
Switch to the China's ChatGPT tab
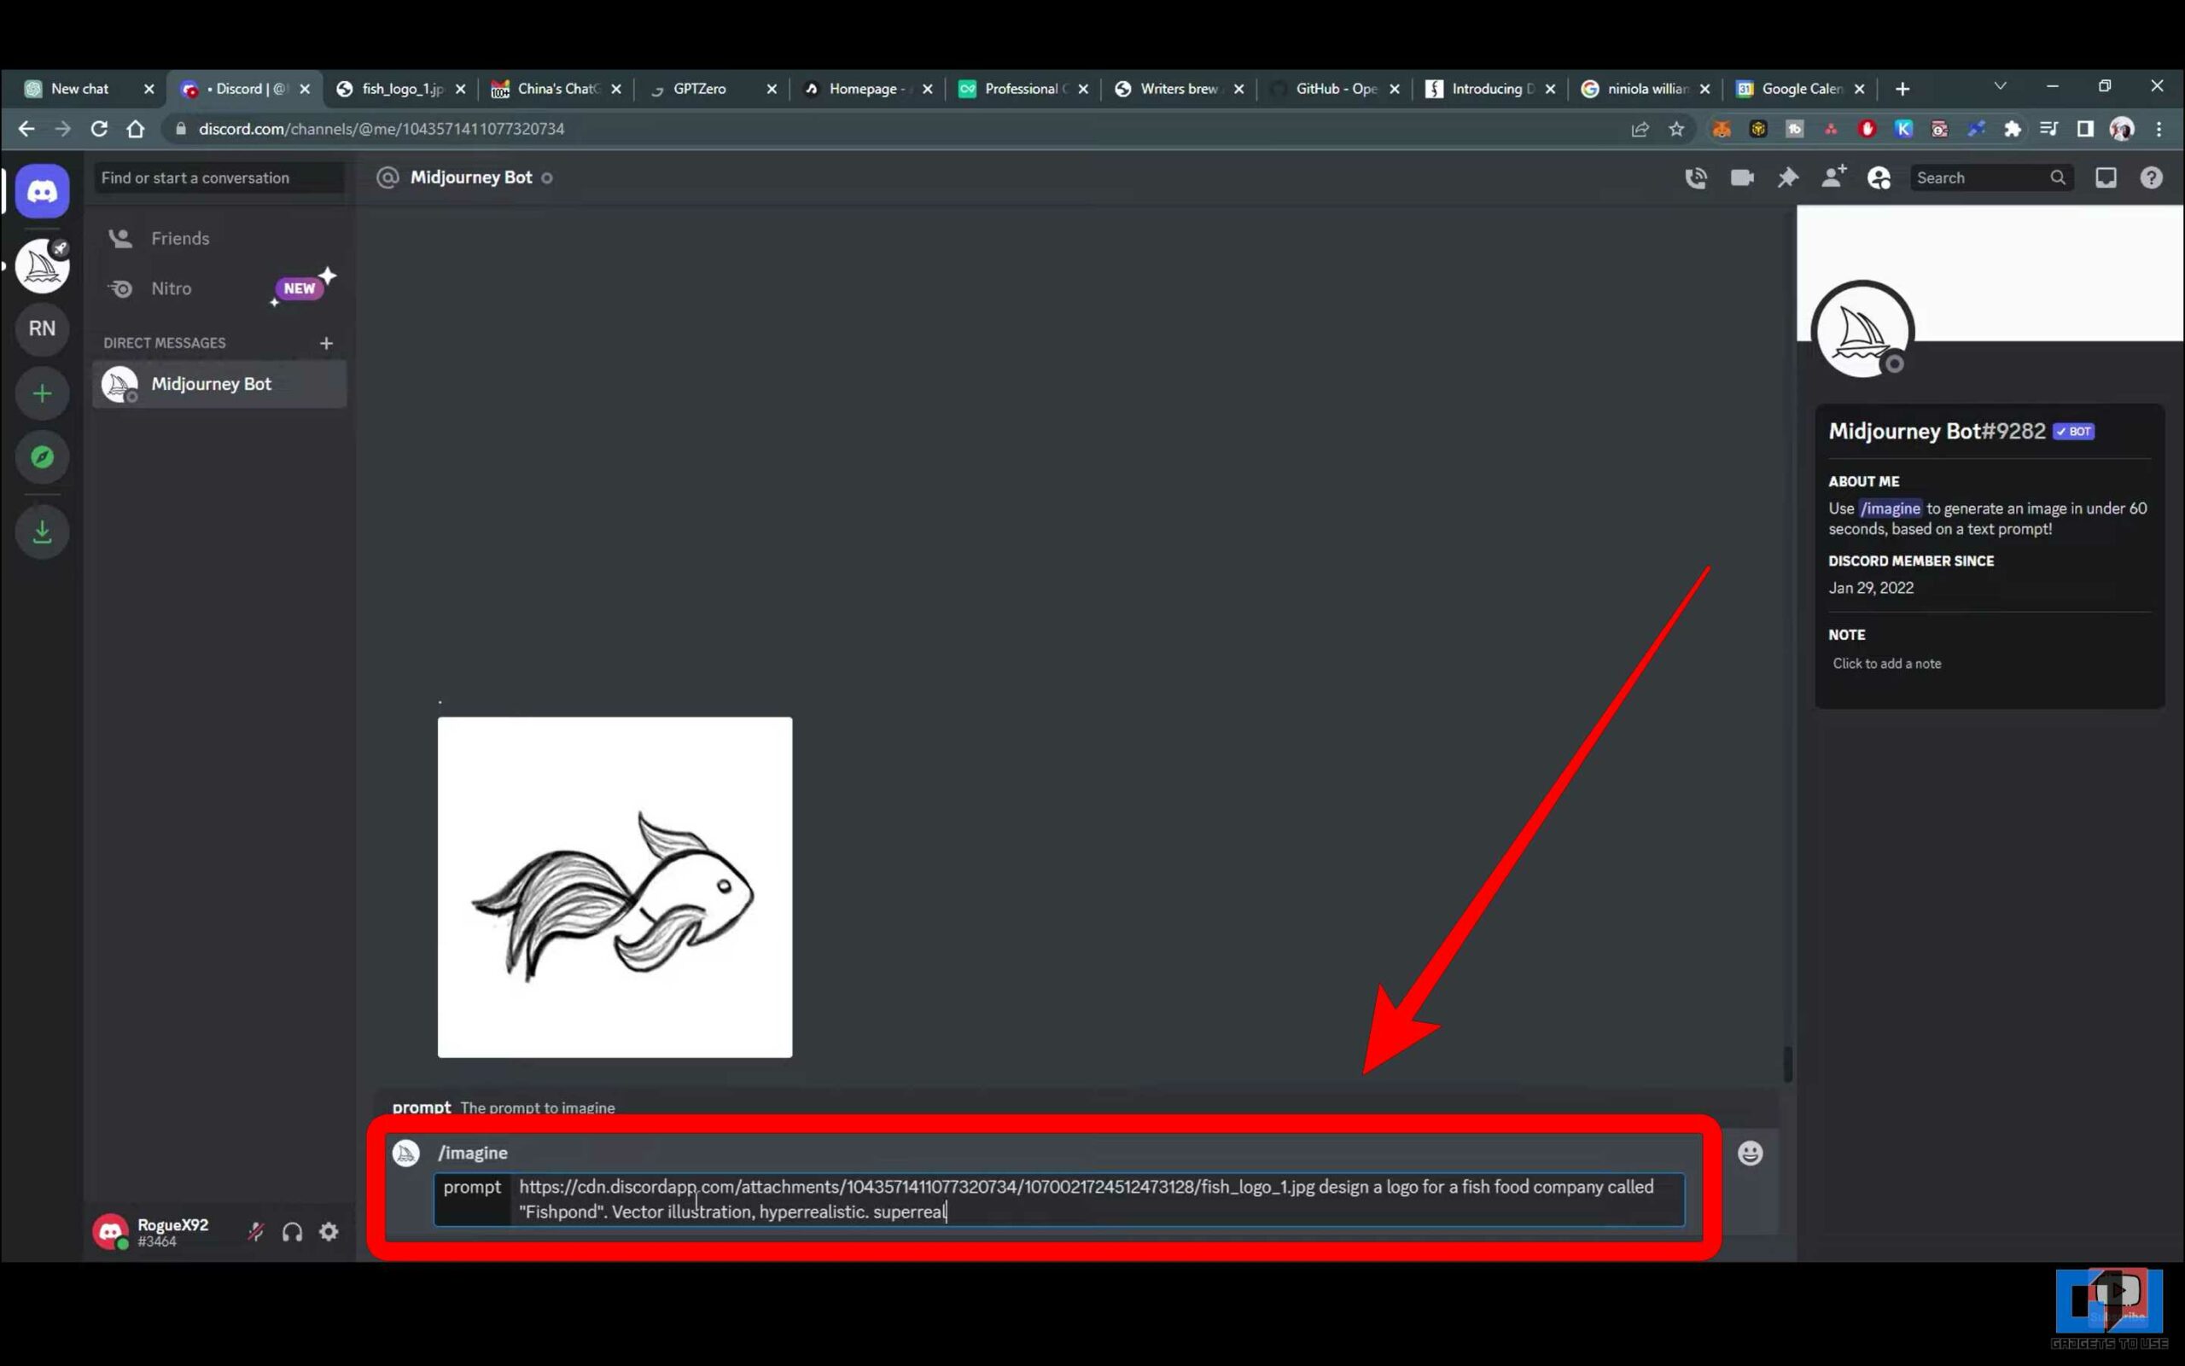click(x=557, y=89)
